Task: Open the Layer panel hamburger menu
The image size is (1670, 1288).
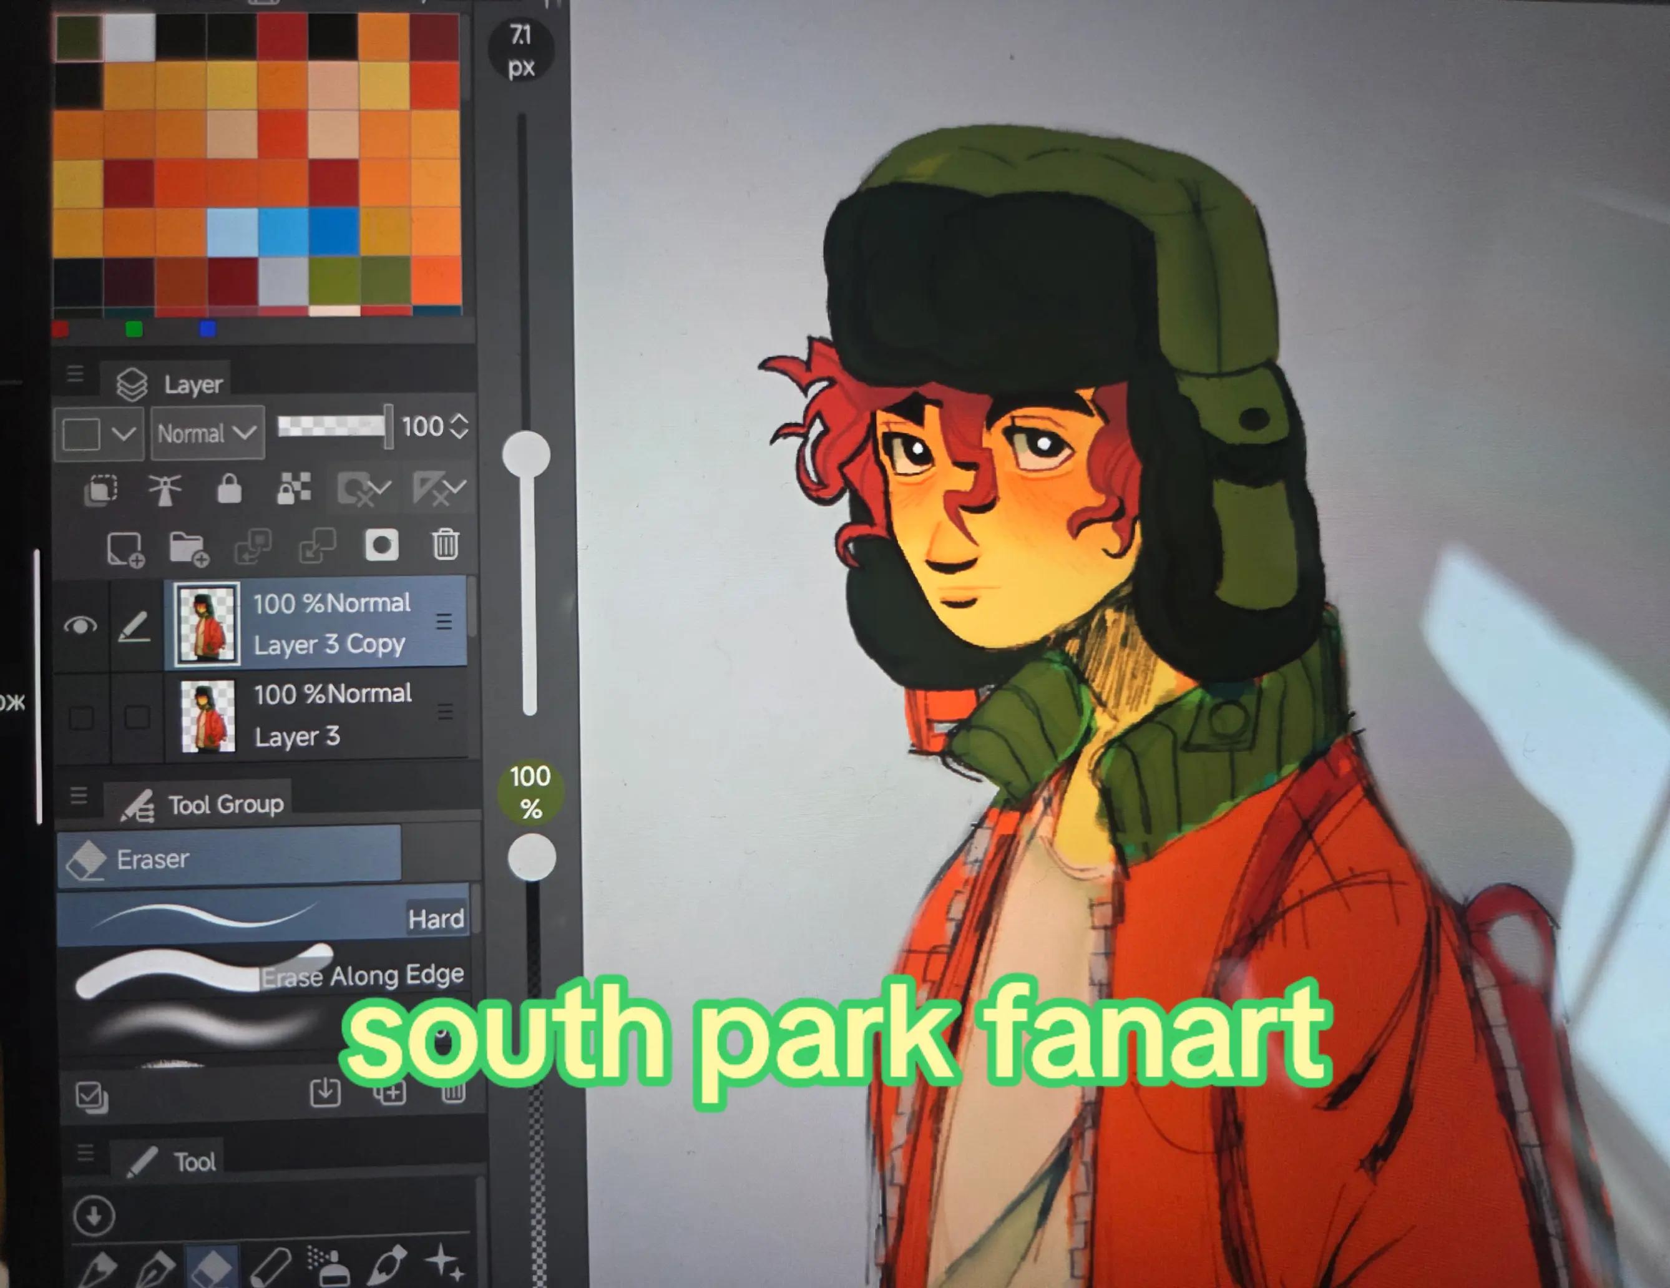Action: (x=75, y=374)
